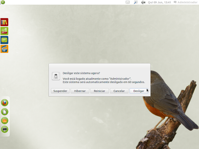Click the Desligar button

tap(139, 91)
